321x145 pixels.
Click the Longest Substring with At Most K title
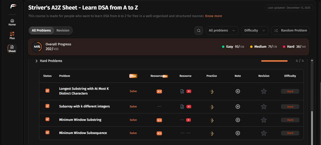click(x=84, y=91)
